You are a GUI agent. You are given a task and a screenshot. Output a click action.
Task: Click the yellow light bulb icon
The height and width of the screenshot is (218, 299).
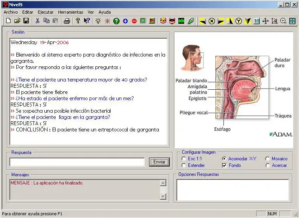pos(98,21)
